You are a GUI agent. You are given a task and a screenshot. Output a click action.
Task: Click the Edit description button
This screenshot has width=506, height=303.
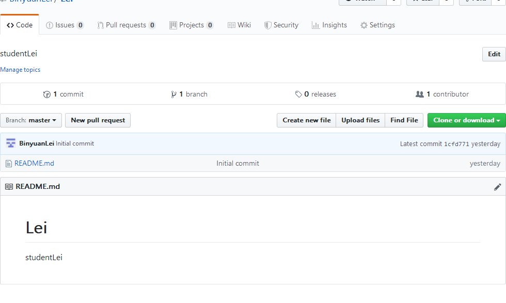(x=494, y=54)
